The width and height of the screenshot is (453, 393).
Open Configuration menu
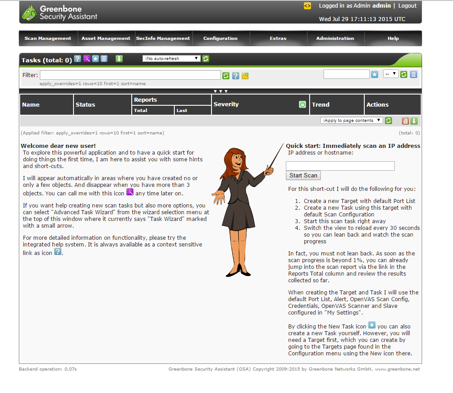tap(220, 38)
